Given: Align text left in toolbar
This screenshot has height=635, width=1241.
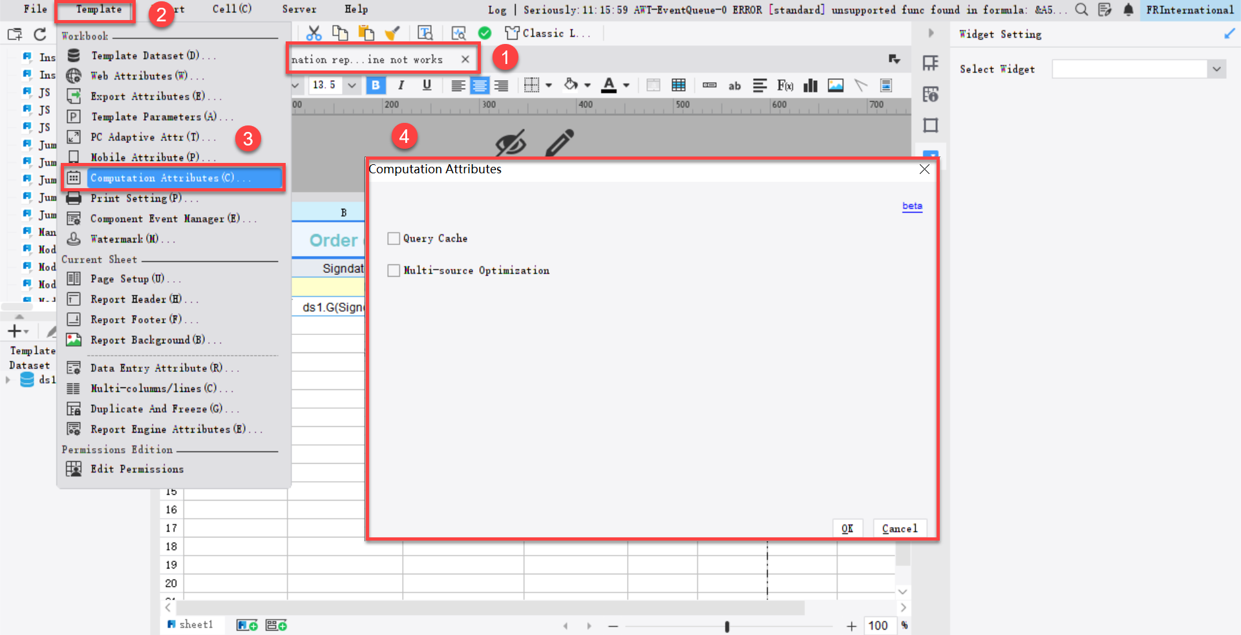Looking at the screenshot, I should [x=458, y=85].
